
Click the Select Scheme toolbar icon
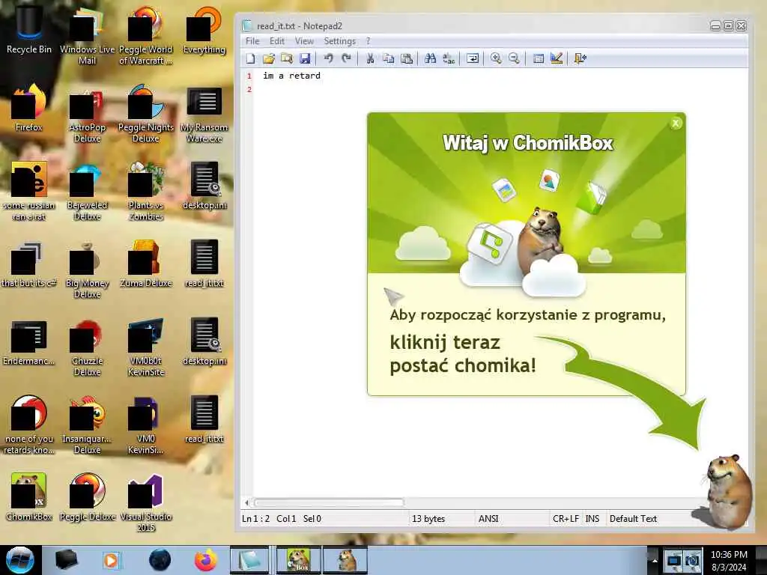click(538, 58)
